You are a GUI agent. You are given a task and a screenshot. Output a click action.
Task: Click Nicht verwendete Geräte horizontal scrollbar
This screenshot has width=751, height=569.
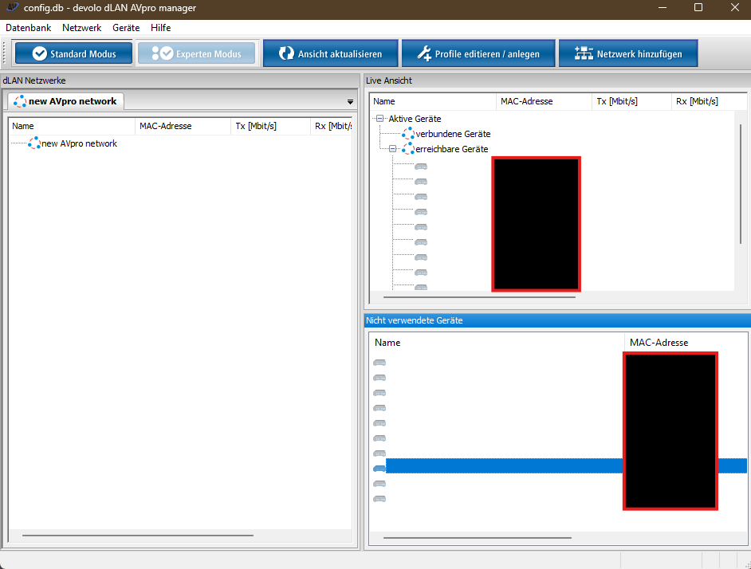pyautogui.click(x=477, y=538)
